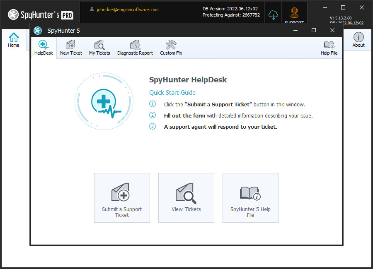This screenshot has height=269, width=373.
Task: Click the New Ticket toolbar icon
Action: pyautogui.click(x=71, y=48)
